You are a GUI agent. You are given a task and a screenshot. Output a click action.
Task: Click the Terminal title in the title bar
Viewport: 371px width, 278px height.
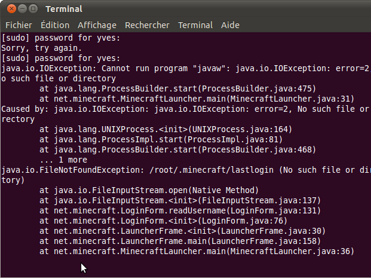64,9
